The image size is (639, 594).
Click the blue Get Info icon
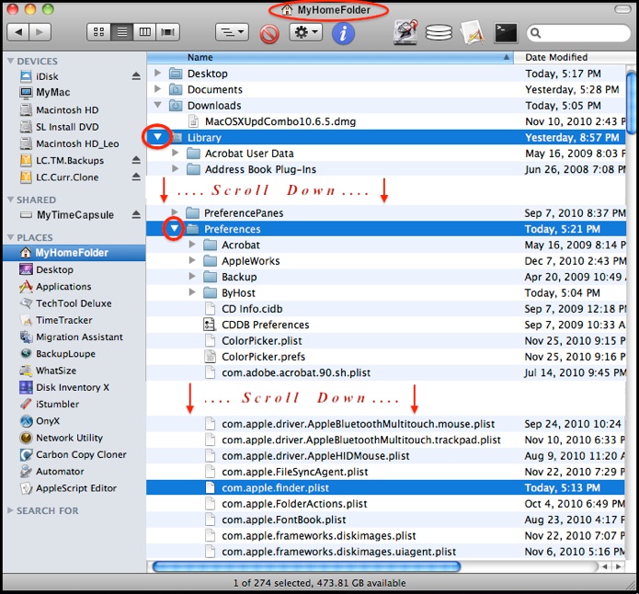[x=343, y=33]
